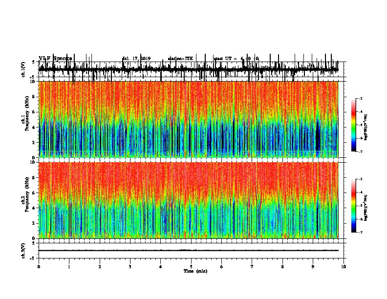Click the 'VLF Spectra' title text
This screenshot has width=387, height=299.
point(55,58)
